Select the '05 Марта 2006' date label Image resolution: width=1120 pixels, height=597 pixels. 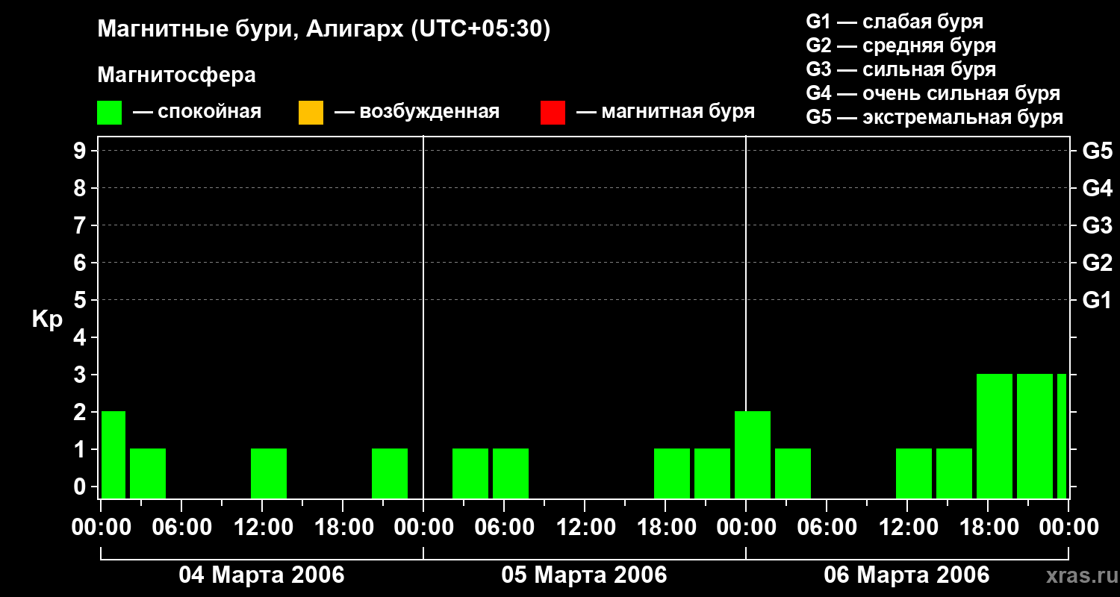point(585,575)
